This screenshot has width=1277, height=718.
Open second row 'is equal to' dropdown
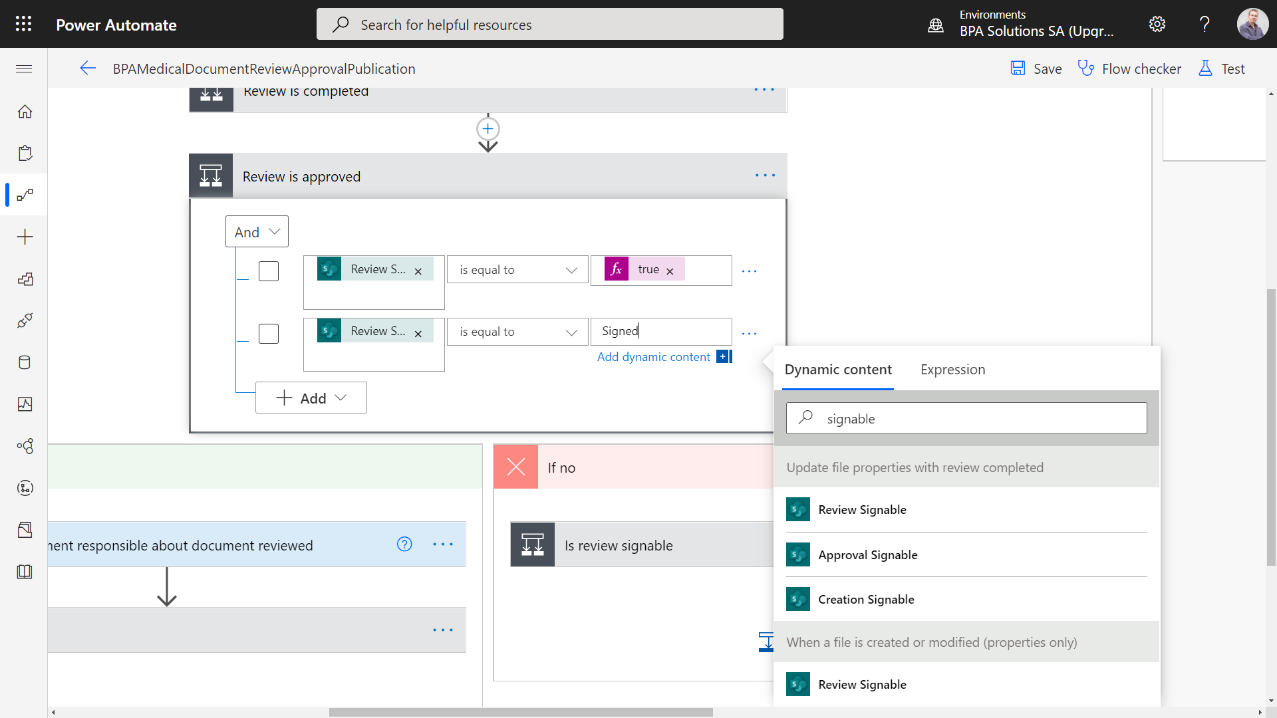[517, 332]
